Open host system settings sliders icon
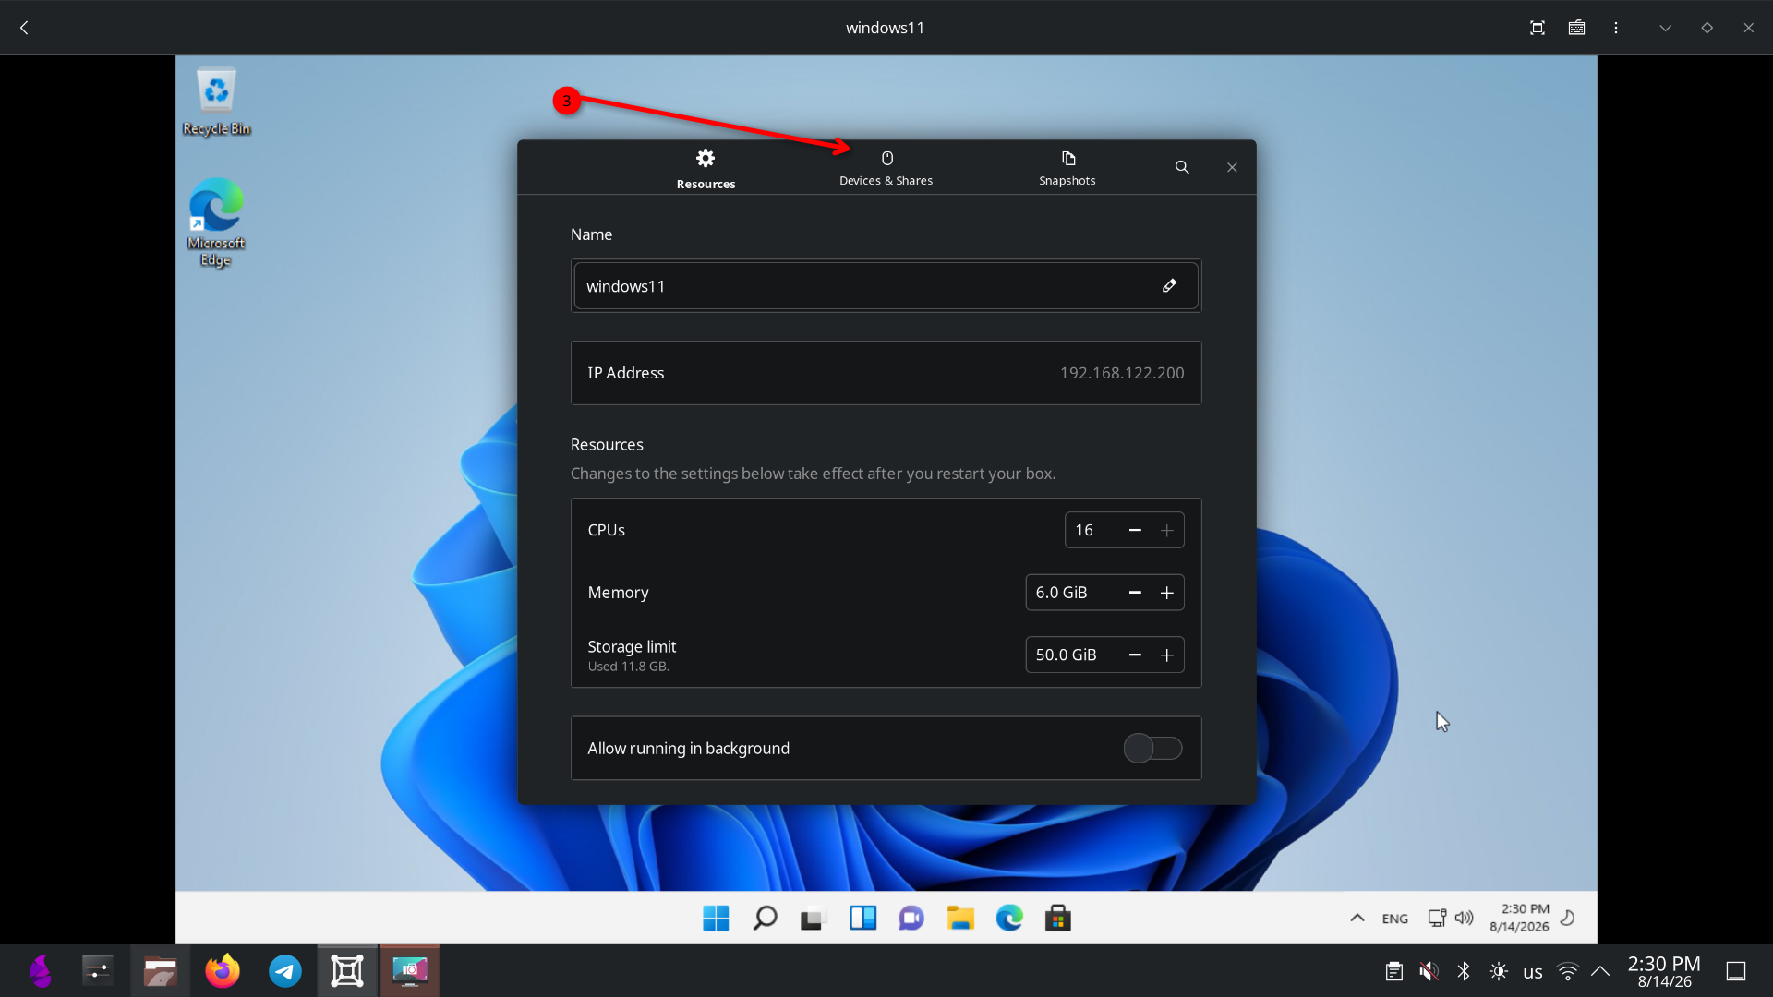Screen dimensions: 1773x997 (98, 971)
